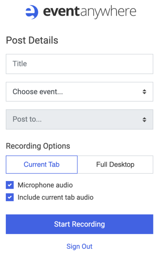Click the Recording Options heading
The height and width of the screenshot is (257, 158).
[x=38, y=146]
